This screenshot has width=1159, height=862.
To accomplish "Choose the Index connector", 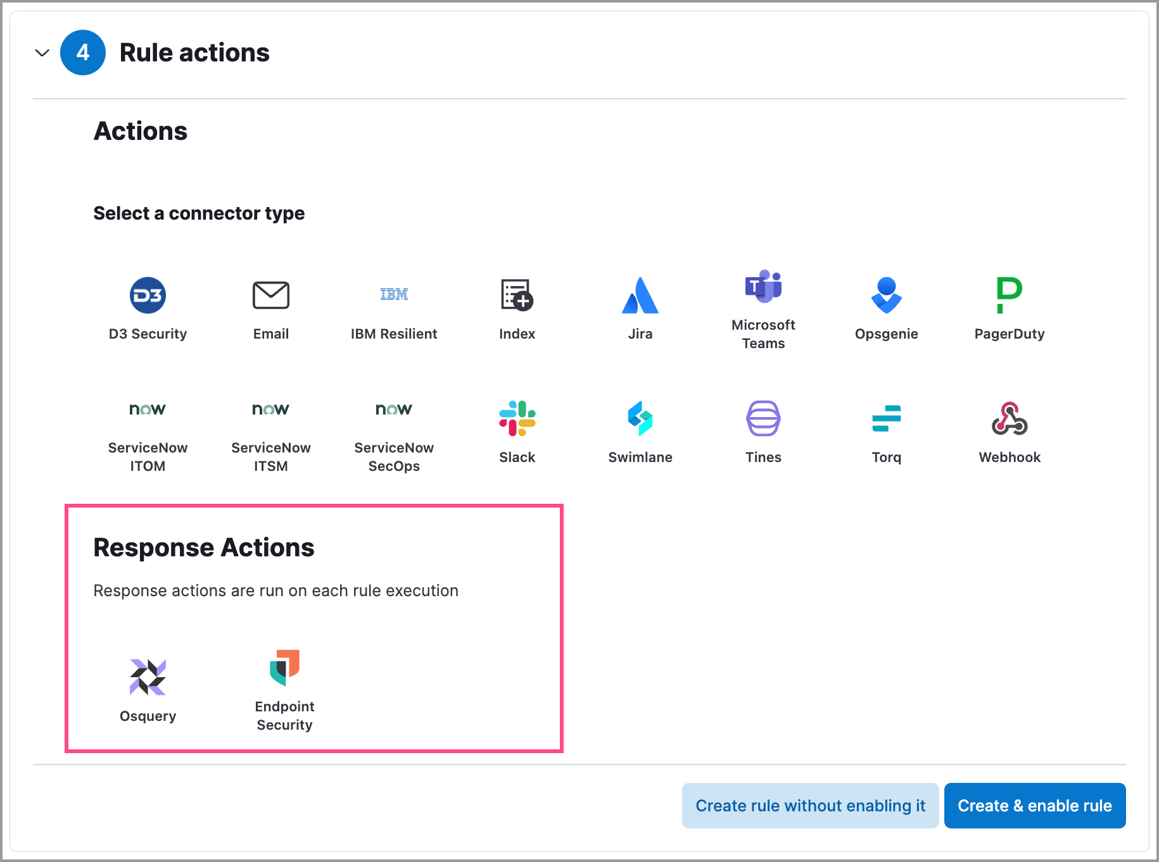I will pyautogui.click(x=517, y=308).
